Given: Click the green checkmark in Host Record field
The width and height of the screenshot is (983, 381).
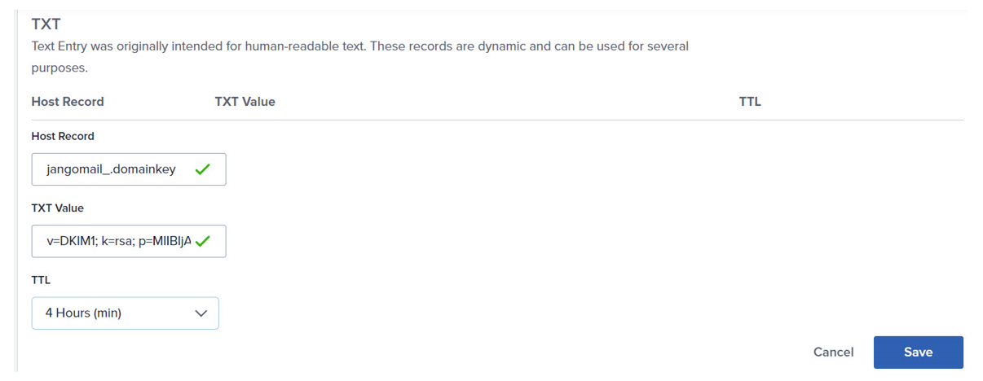Looking at the screenshot, I should (x=203, y=169).
